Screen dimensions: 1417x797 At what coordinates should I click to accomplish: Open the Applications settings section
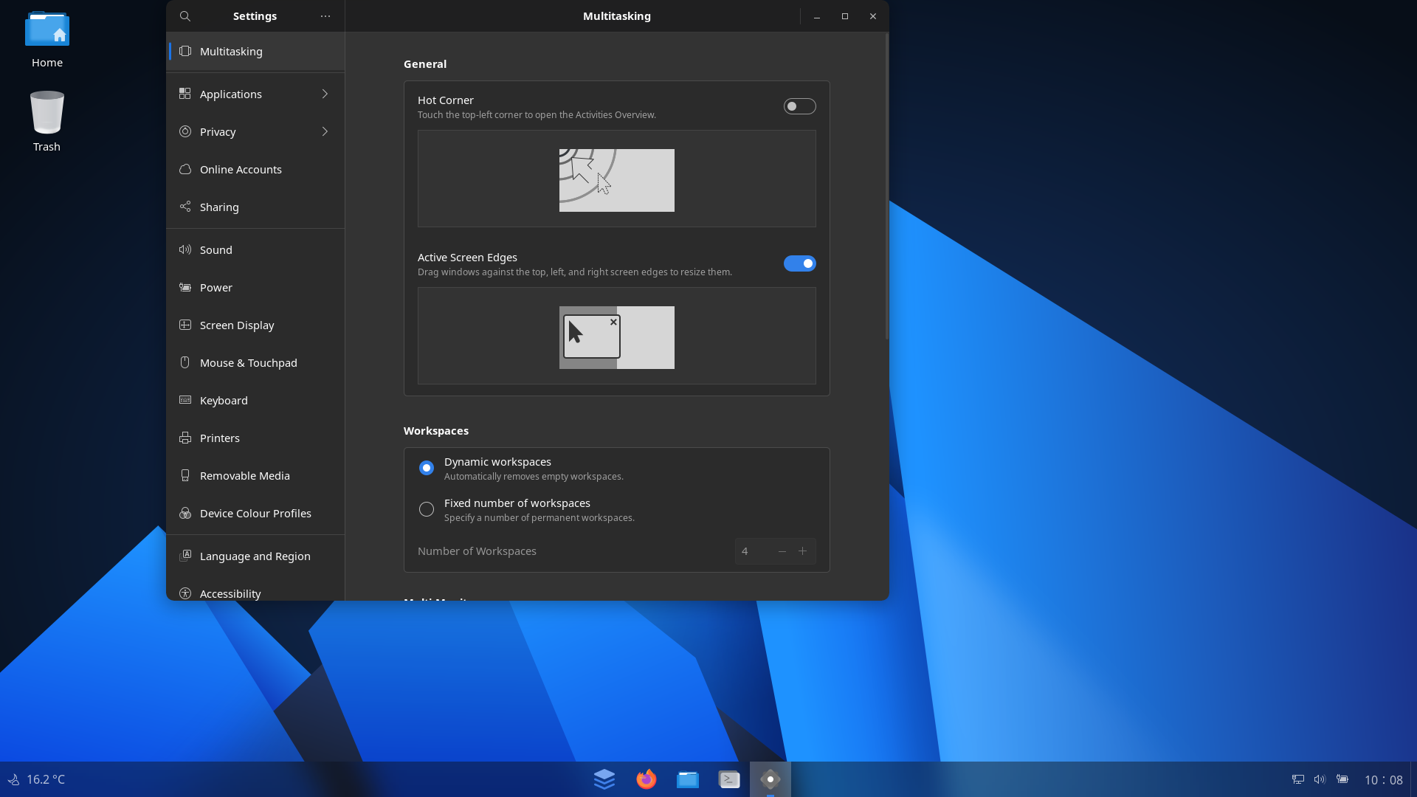[255, 94]
